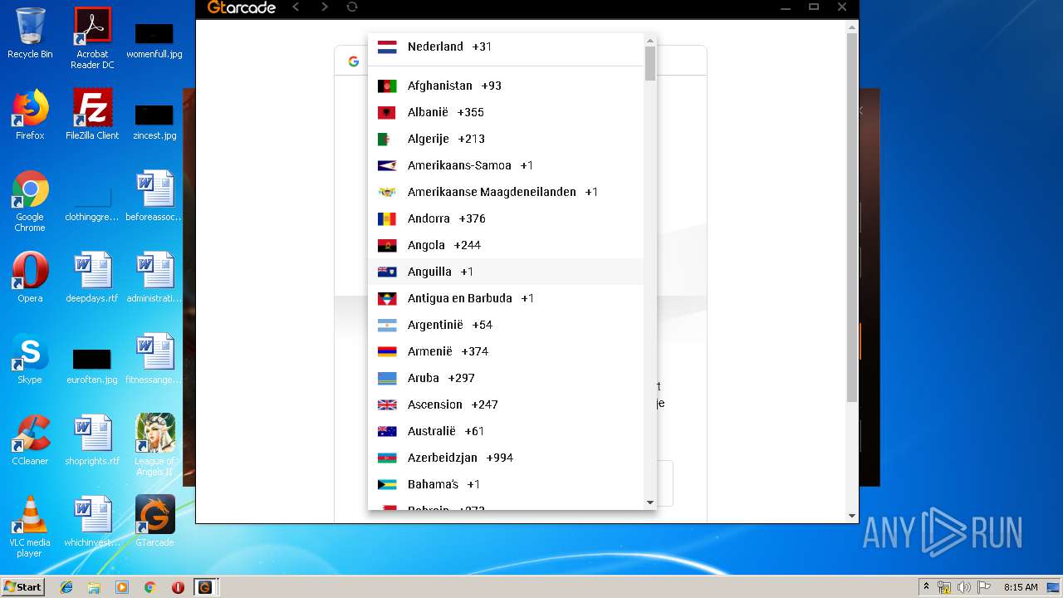Screen dimensions: 1063x598
Task: Select highlighted Anguilla +1 entry
Action: click(x=506, y=272)
